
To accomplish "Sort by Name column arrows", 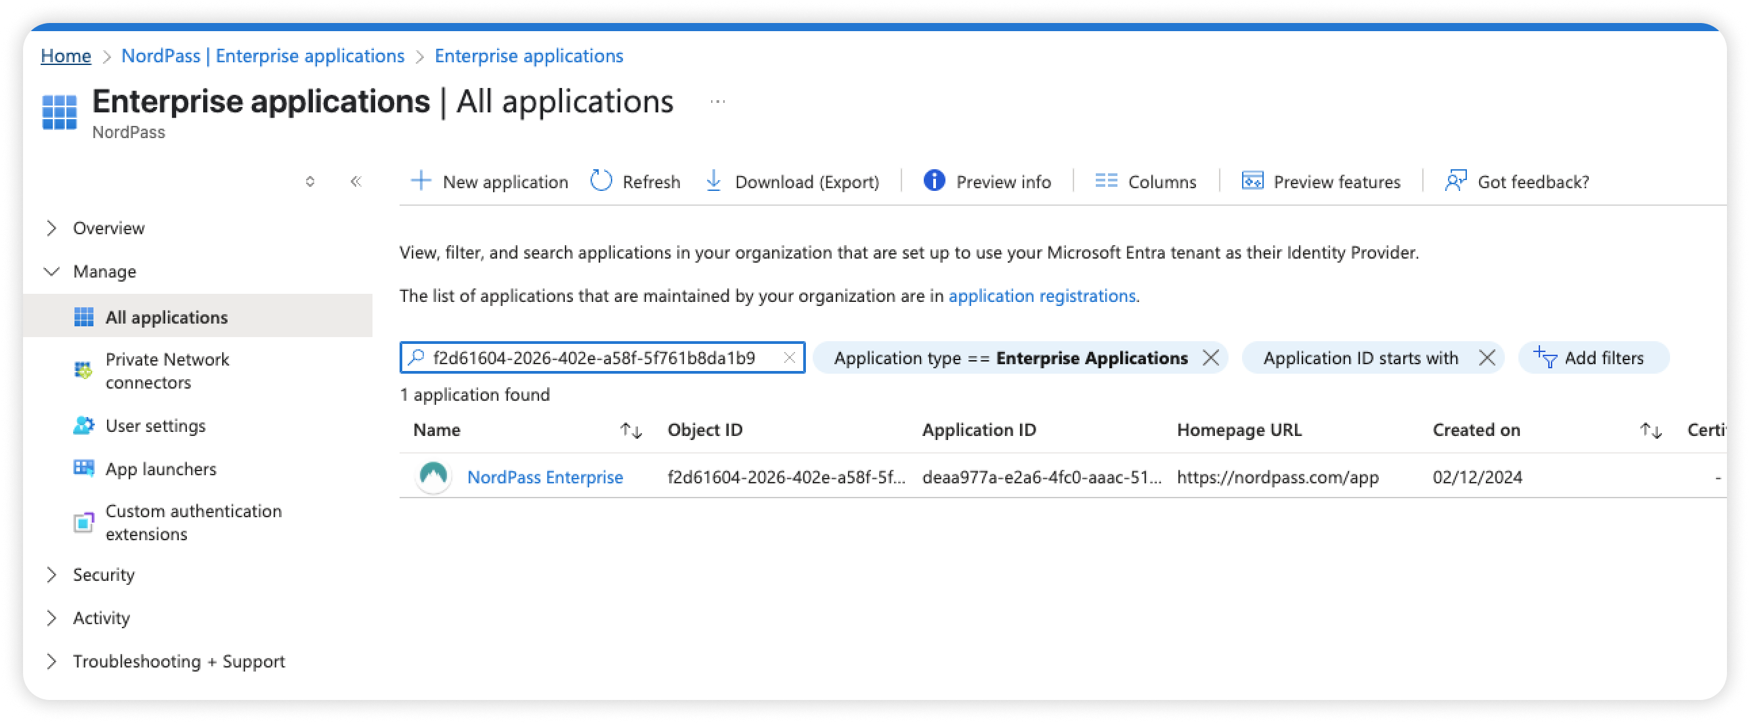I will pos(631,431).
